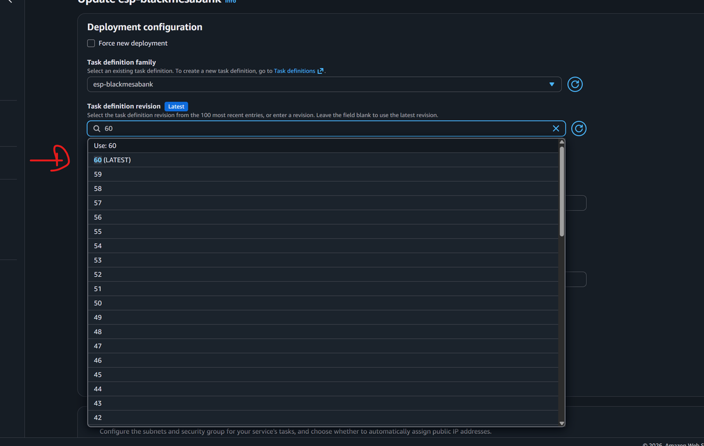The width and height of the screenshot is (704, 446).
Task: Open the Info link beside the page title
Action: 230,2
